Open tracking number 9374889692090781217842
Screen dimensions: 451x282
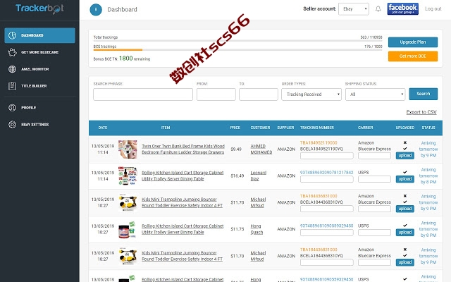pyautogui.click(x=326, y=173)
